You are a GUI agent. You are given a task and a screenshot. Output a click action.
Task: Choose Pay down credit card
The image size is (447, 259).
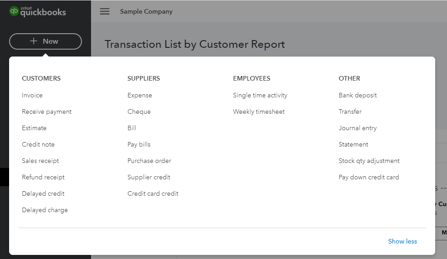coord(369,177)
